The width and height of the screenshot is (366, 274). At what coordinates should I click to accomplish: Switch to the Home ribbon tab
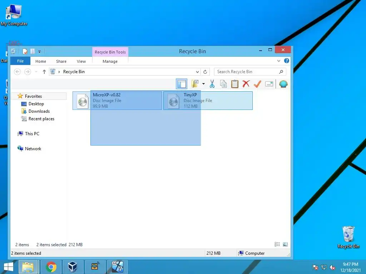(41, 61)
